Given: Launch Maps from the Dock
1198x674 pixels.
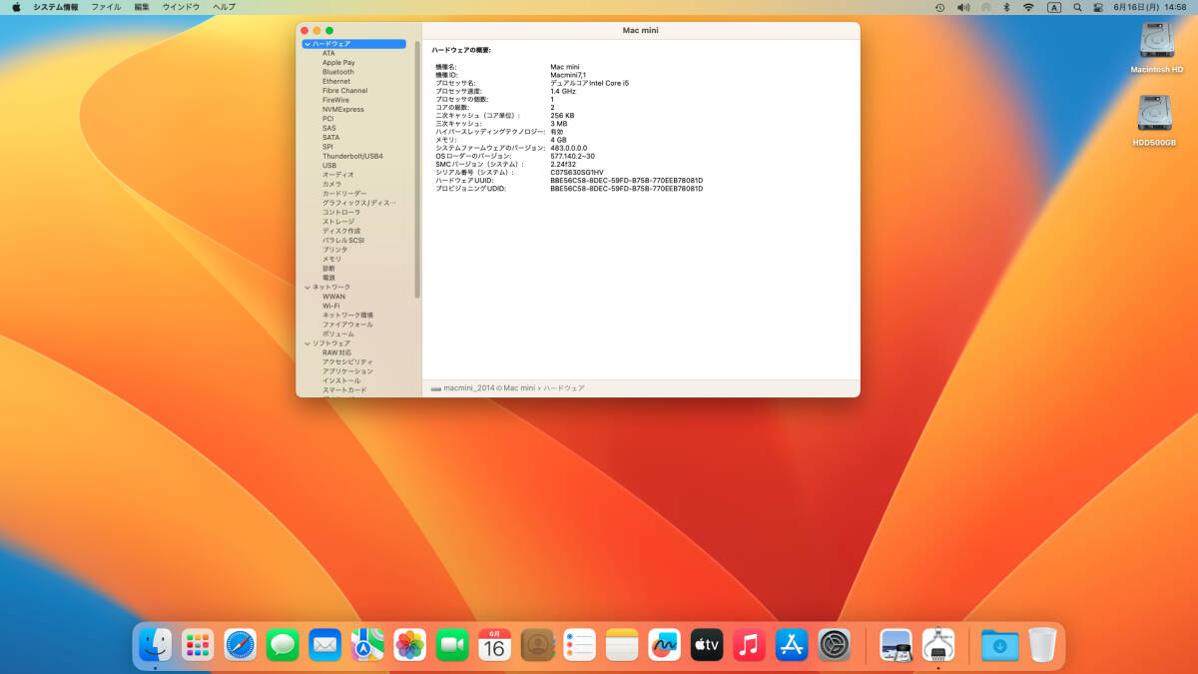Looking at the screenshot, I should [x=367, y=645].
